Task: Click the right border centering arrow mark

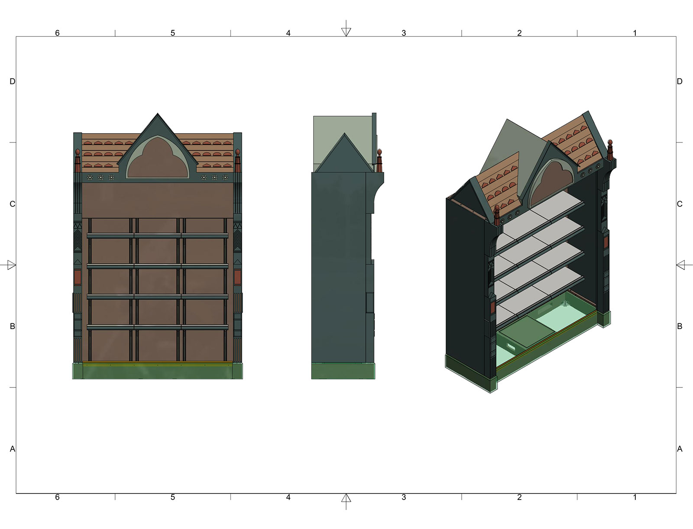Action: (681, 265)
